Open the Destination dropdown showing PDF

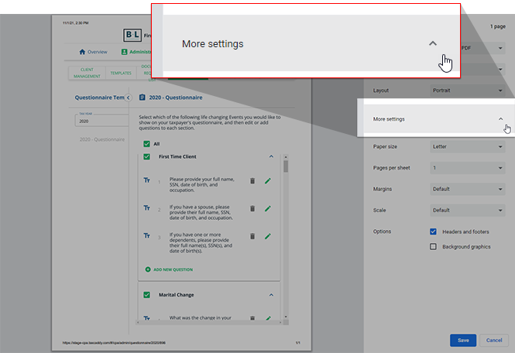coord(482,48)
